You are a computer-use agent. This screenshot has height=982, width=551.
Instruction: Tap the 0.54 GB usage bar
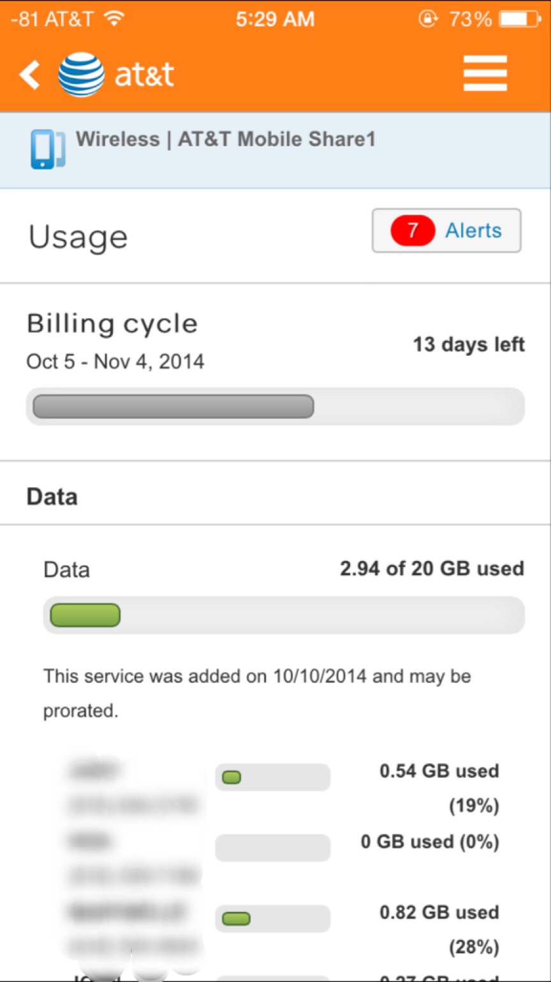click(273, 777)
